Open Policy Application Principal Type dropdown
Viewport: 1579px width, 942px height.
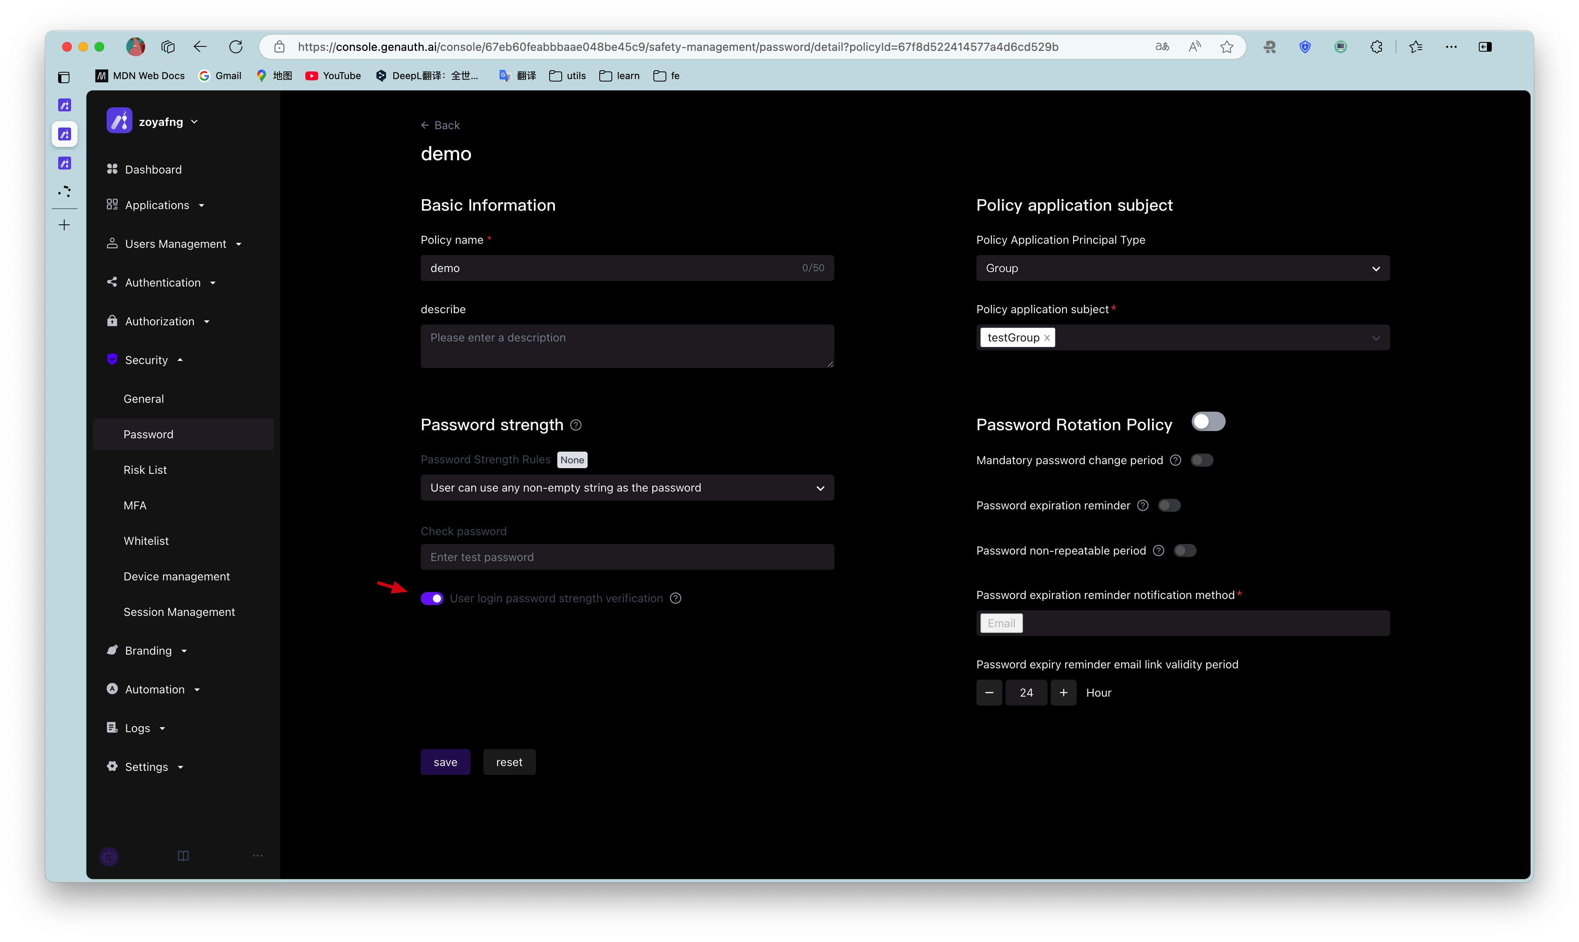1182,268
